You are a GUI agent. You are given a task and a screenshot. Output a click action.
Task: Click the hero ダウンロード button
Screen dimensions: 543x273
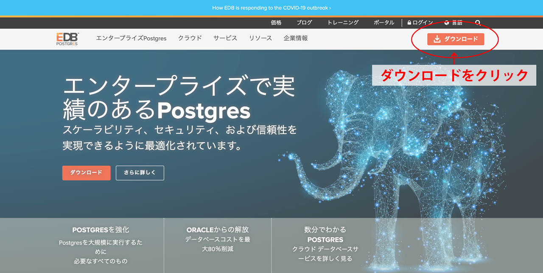click(86, 173)
